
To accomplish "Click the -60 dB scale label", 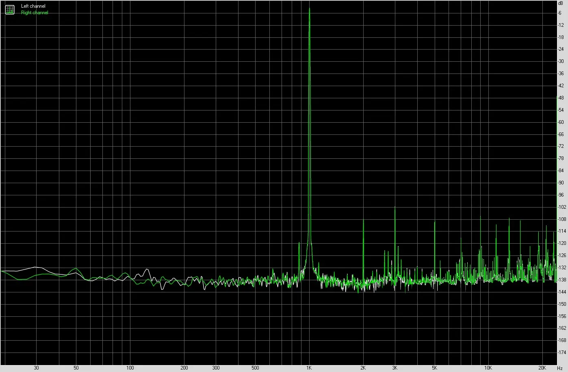I will (561, 122).
